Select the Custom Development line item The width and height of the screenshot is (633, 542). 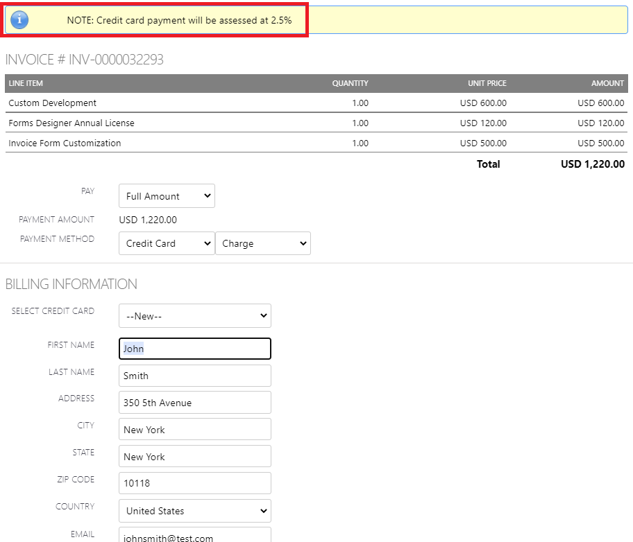[53, 103]
